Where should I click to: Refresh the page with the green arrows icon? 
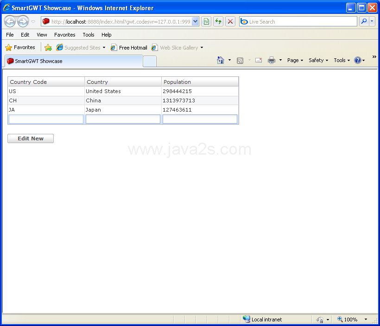pyautogui.click(x=218, y=22)
